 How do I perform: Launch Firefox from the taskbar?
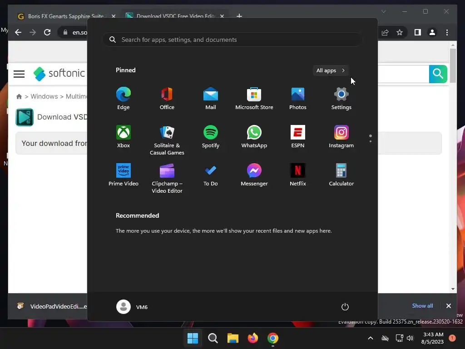click(252, 338)
